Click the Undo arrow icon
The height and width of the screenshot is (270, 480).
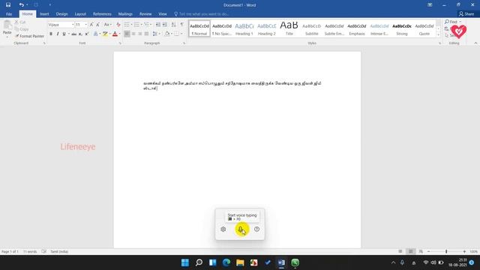coord(21,5)
